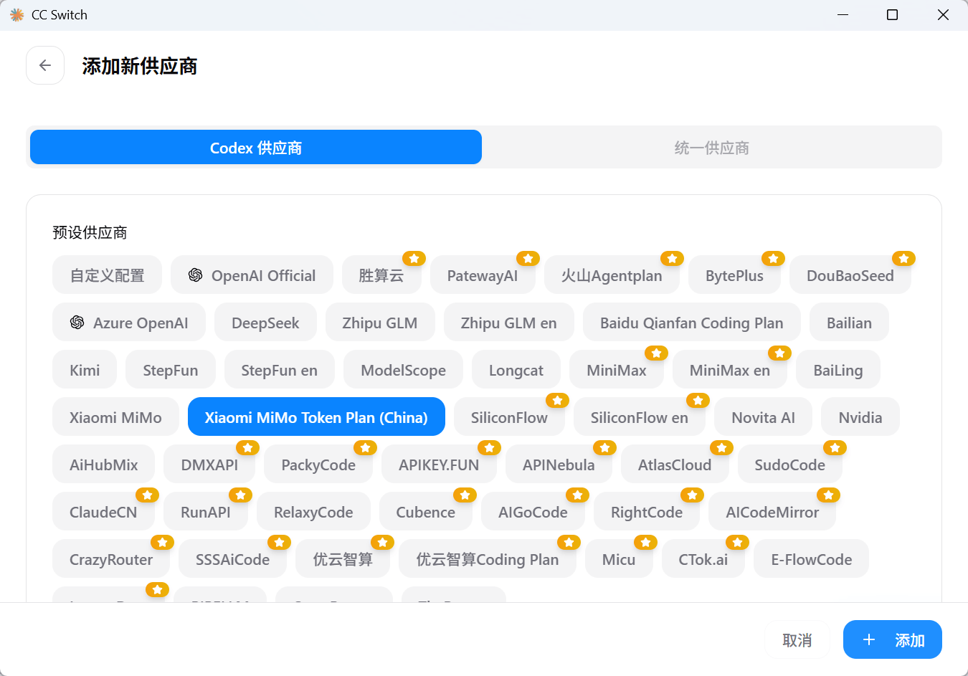Pick the StepFun en preset
Image resolution: width=968 pixels, height=676 pixels.
tap(280, 370)
